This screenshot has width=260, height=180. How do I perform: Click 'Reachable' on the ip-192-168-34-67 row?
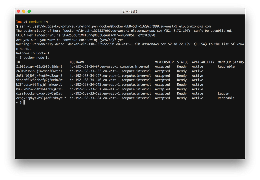[226, 67]
